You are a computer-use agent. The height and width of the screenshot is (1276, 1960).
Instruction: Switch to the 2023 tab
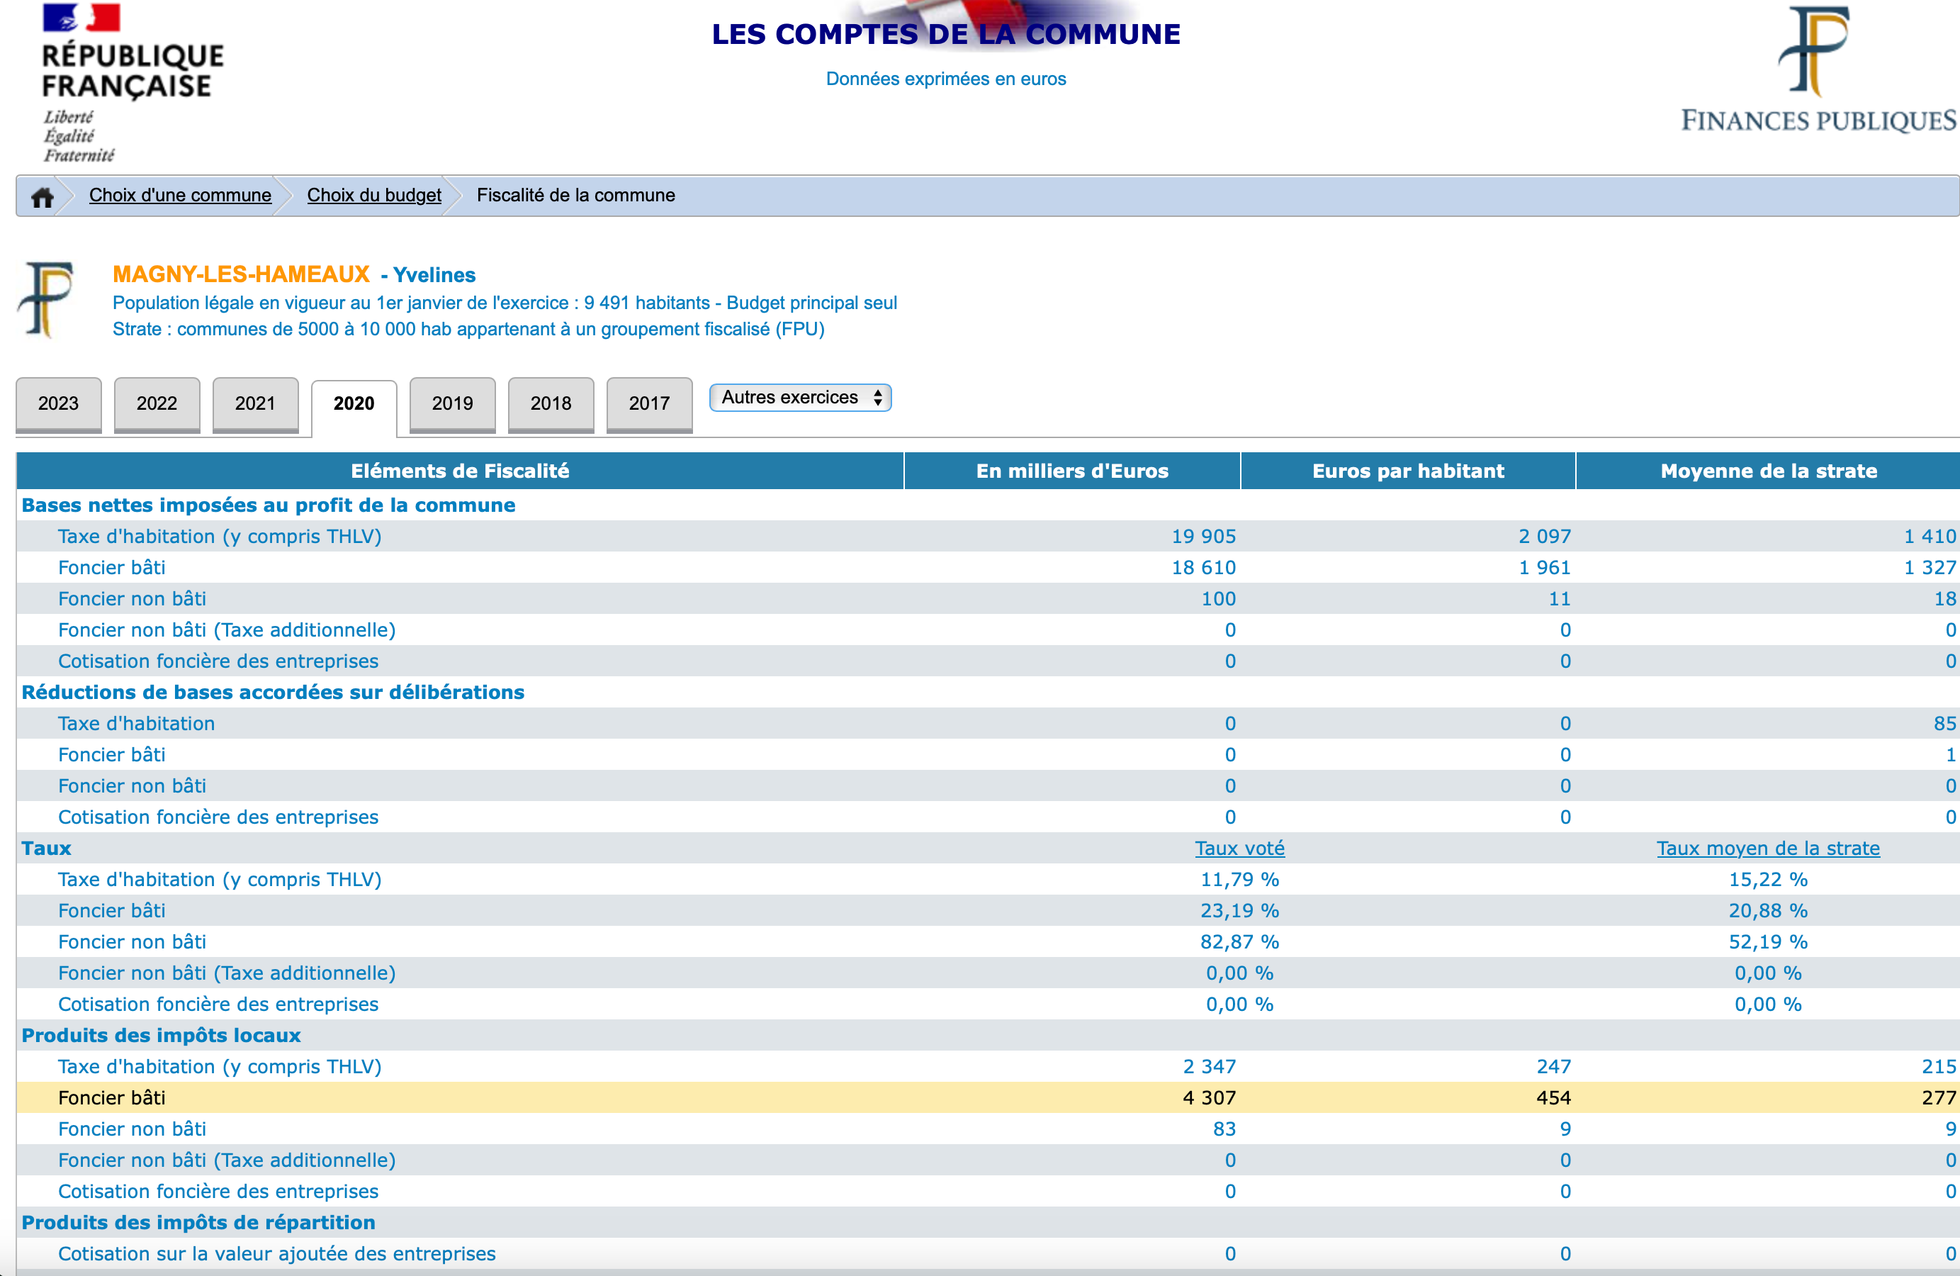pyautogui.click(x=59, y=403)
